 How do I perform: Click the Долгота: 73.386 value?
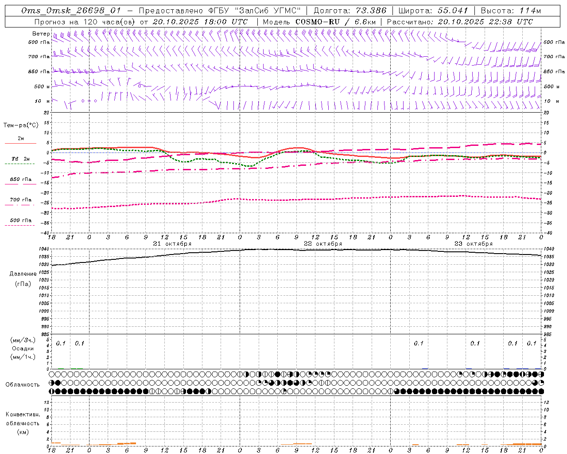point(350,11)
